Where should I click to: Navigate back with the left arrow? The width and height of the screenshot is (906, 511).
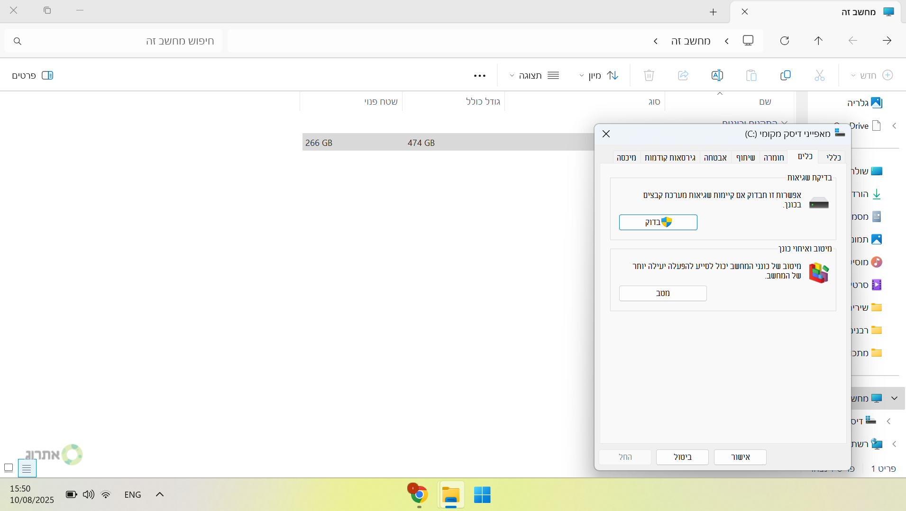[x=852, y=41]
